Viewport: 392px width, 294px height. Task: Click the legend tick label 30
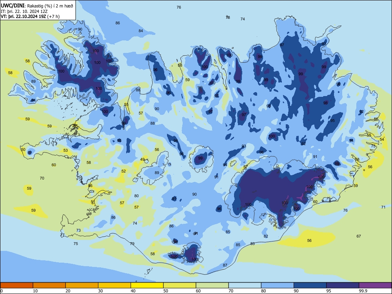click(100, 291)
